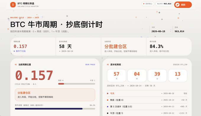The height and width of the screenshot is (116, 201).
Task: Click the orange B bitcoin logo
Action: [x=13, y=5]
